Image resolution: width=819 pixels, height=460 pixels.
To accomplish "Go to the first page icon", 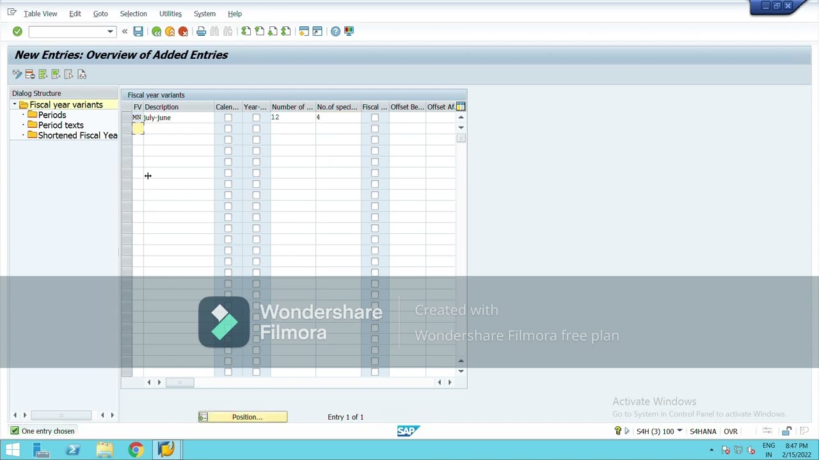I will coord(246,31).
